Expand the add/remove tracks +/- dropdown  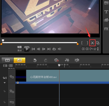(x=11, y=68)
